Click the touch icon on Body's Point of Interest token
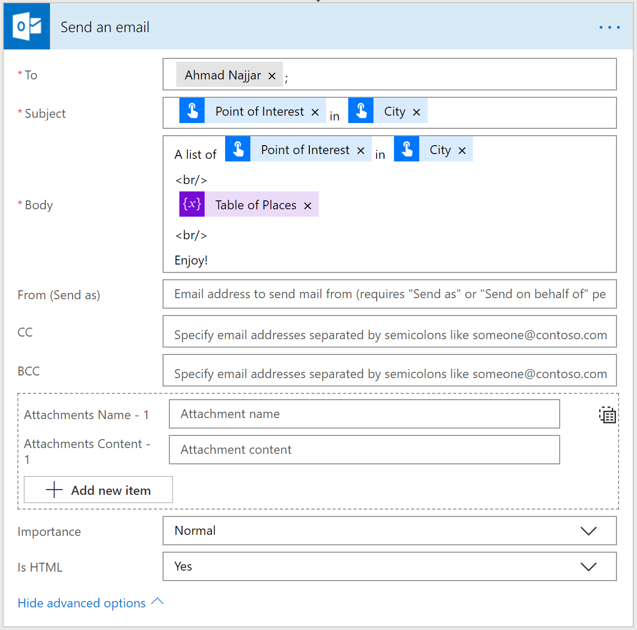This screenshot has width=637, height=630. click(238, 149)
